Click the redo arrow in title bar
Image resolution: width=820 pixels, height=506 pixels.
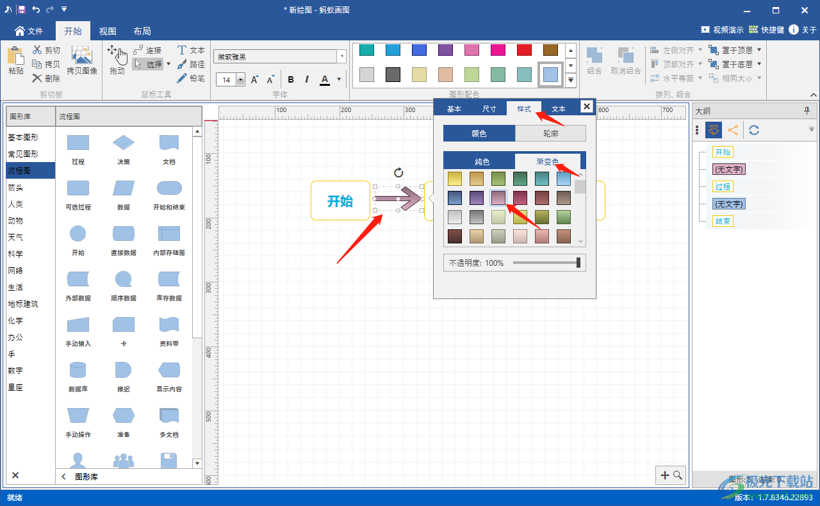pyautogui.click(x=50, y=10)
